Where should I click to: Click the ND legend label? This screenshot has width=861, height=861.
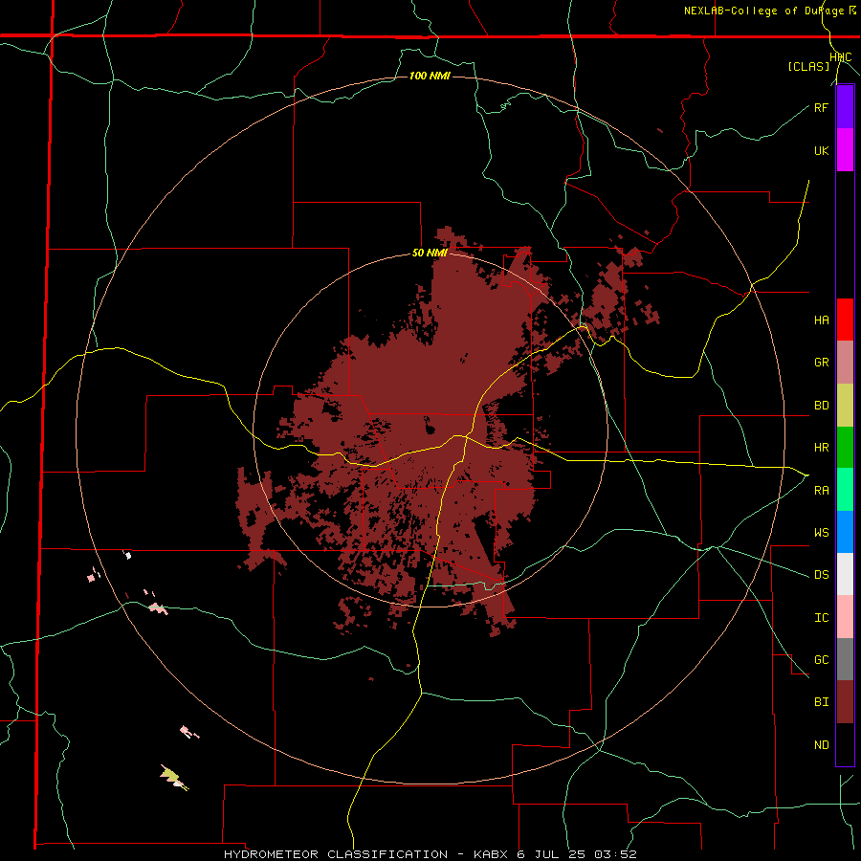point(821,745)
